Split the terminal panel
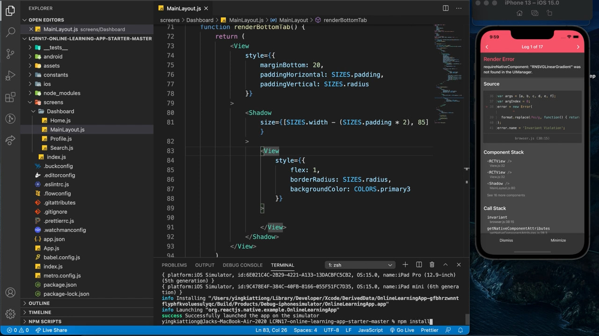This screenshot has width=599, height=336. (x=419, y=265)
